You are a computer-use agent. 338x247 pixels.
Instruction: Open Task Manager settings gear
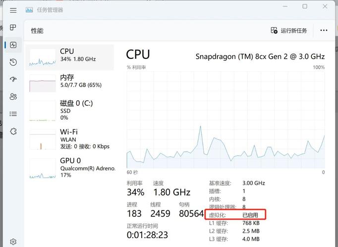pyautogui.click(x=13, y=242)
